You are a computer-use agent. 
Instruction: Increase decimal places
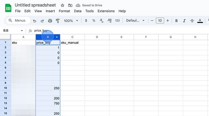click(109, 20)
